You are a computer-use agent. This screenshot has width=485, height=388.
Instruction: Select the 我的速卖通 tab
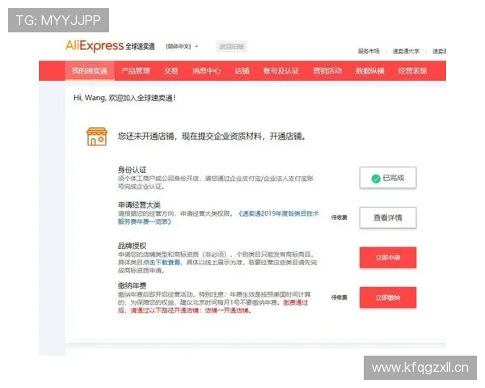[x=90, y=71]
